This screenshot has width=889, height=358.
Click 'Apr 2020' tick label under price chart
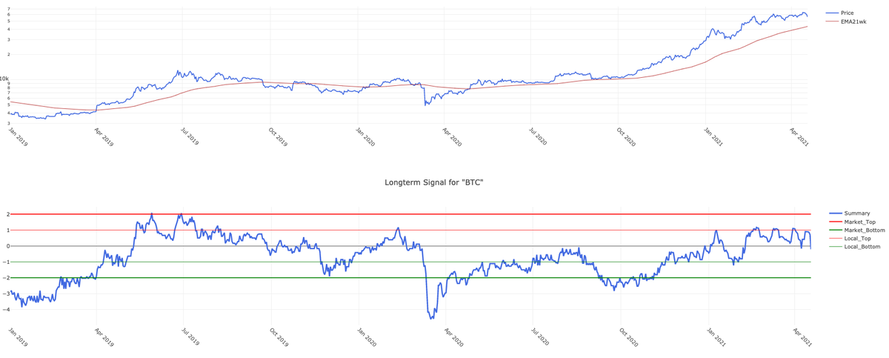tap(452, 137)
